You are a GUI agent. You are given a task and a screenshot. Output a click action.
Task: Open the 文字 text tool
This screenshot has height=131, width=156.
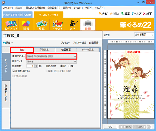click(72, 25)
